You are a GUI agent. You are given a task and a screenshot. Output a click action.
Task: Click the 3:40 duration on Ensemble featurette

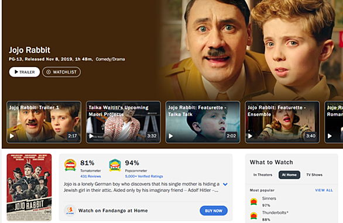[311, 136]
